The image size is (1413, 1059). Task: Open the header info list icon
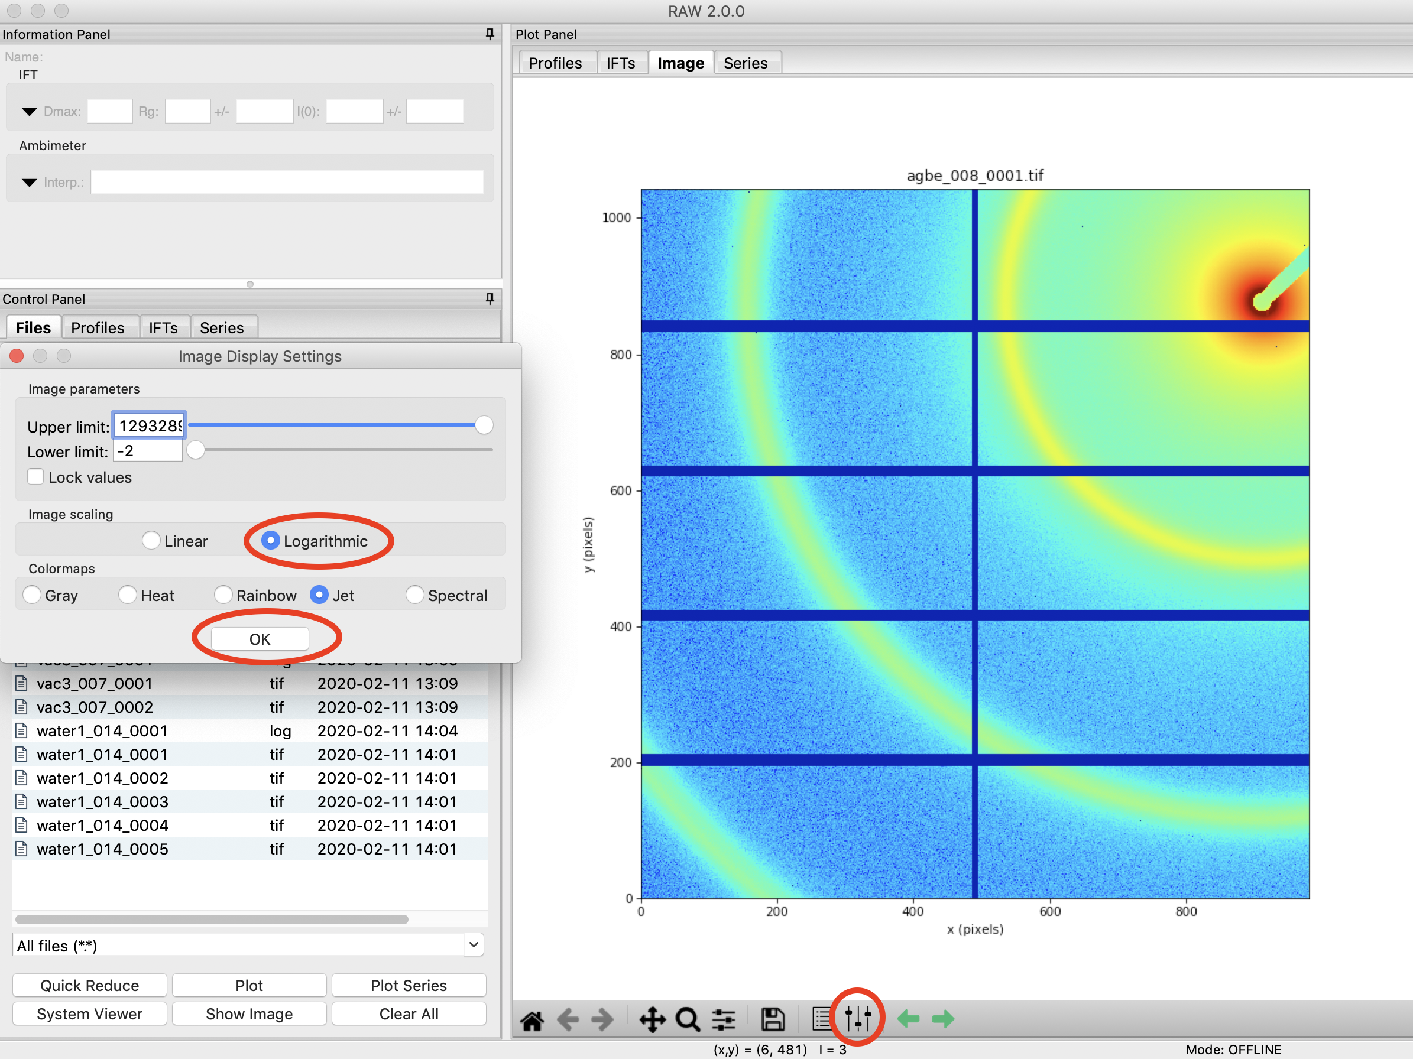pos(822,1019)
